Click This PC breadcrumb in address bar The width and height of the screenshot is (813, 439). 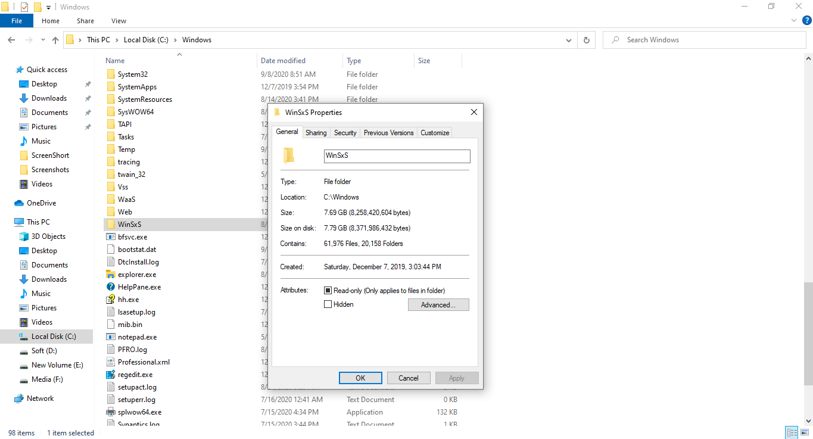98,40
